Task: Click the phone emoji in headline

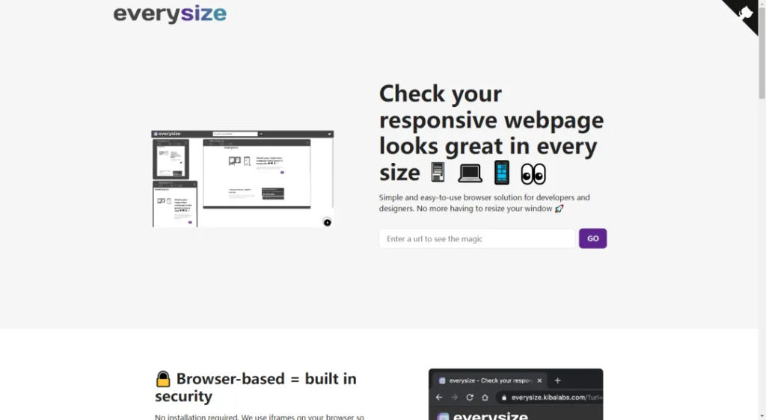Action: (x=502, y=172)
